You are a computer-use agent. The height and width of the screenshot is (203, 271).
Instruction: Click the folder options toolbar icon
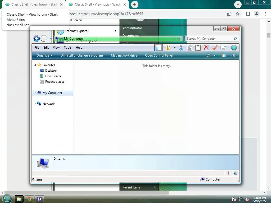168,48
